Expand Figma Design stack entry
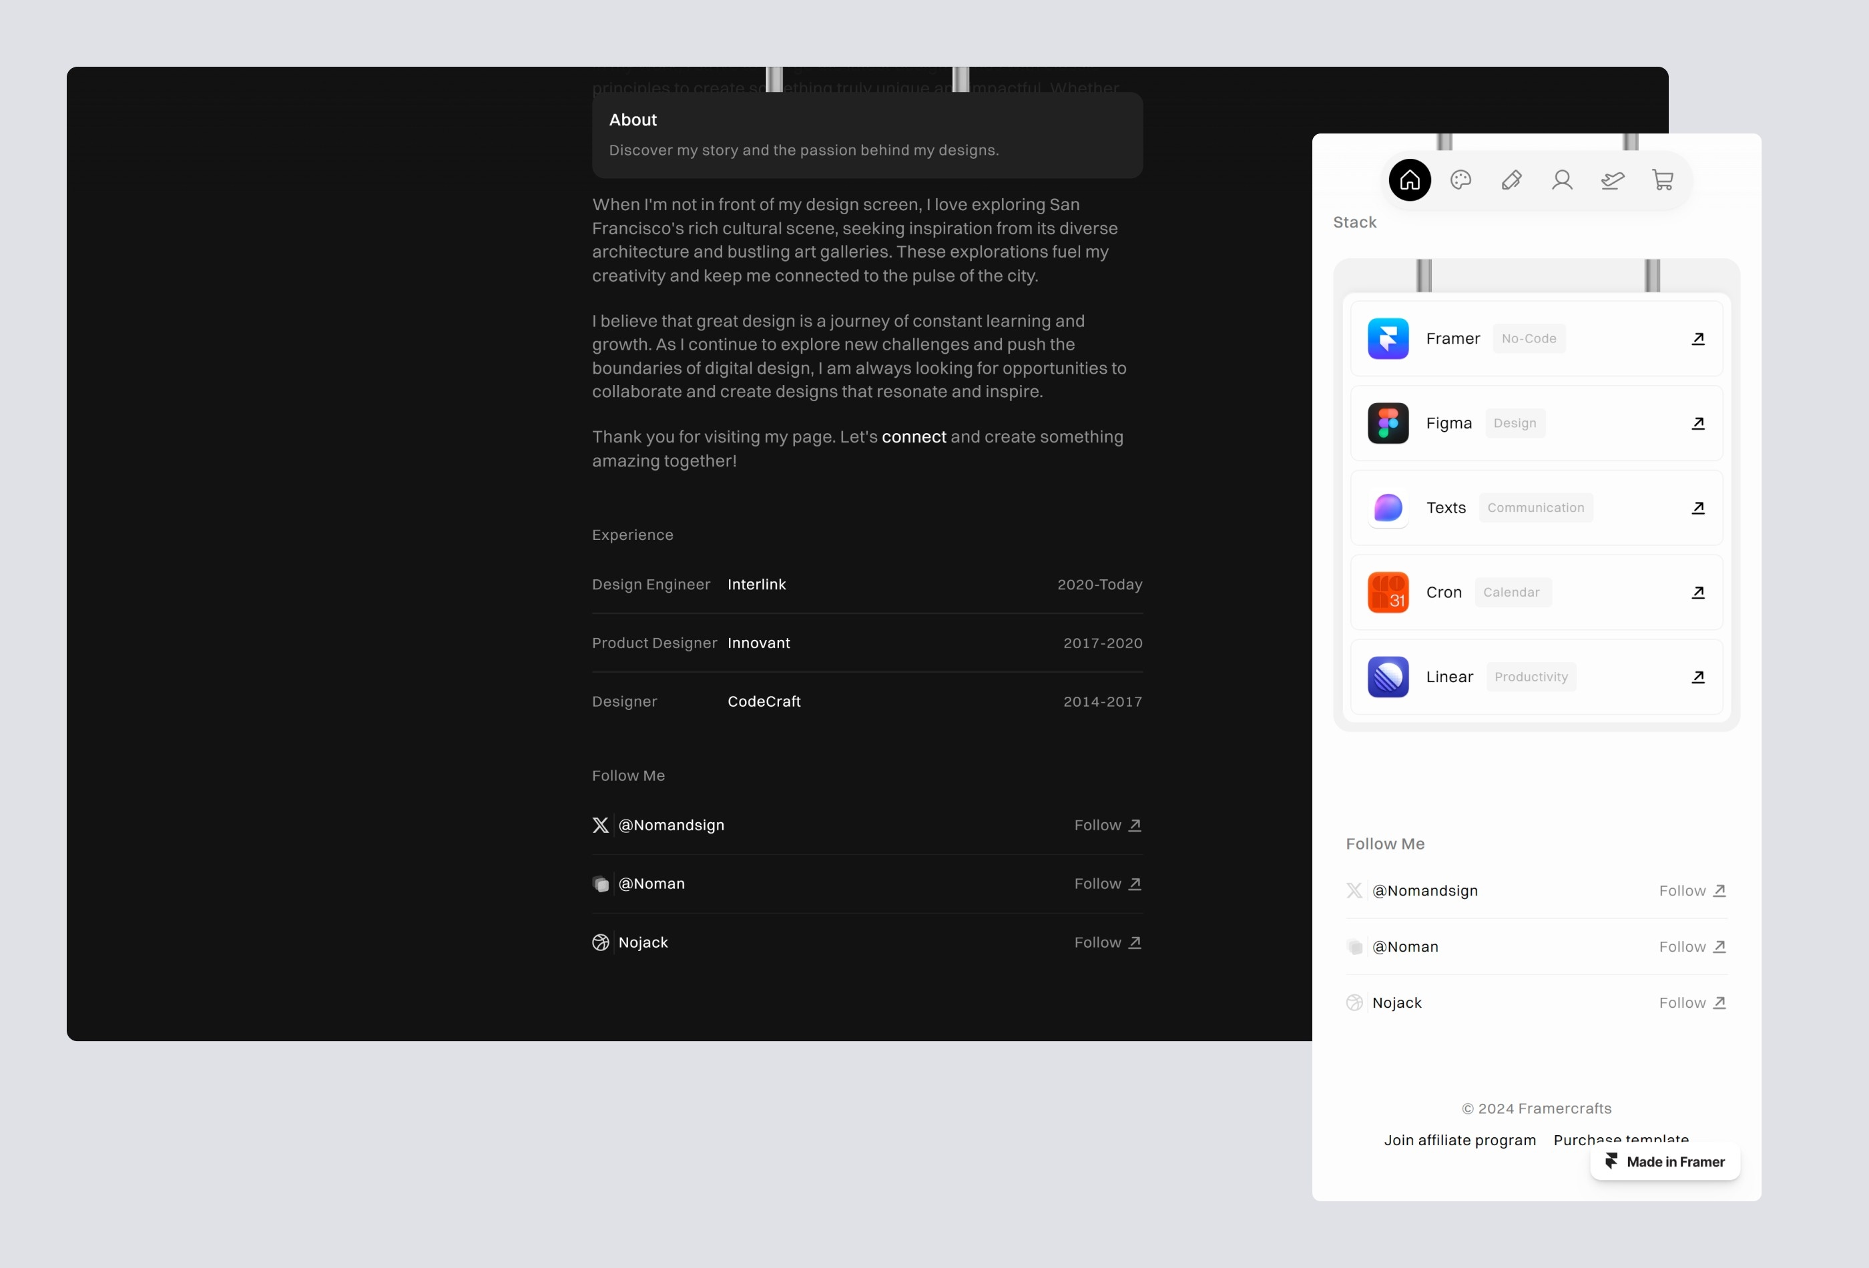This screenshot has height=1268, width=1869. coord(1698,423)
